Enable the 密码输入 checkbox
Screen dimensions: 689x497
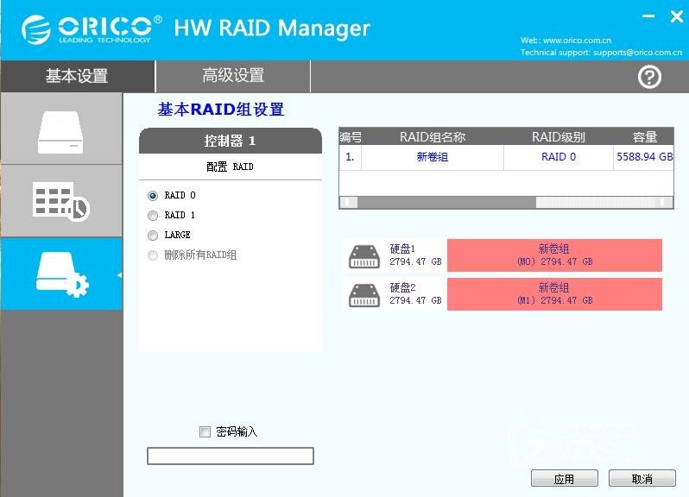pos(205,431)
